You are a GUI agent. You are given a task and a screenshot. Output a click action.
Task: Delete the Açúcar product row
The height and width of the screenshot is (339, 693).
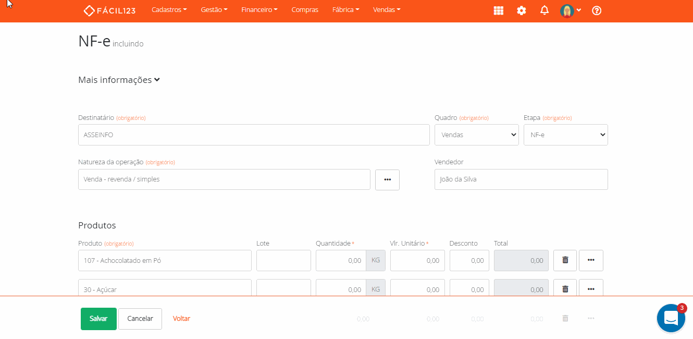click(x=565, y=288)
